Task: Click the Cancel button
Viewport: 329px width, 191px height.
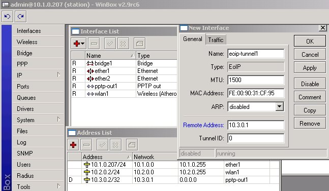Action: [x=310, y=55]
